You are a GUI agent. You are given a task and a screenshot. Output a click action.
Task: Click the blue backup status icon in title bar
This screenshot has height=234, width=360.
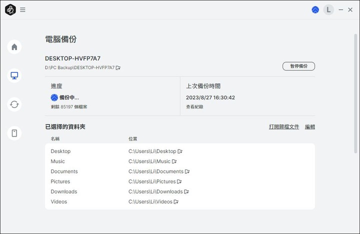click(x=315, y=9)
